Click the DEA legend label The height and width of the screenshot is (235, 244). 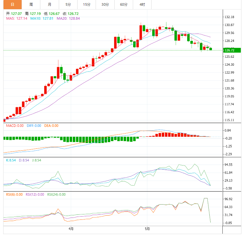coord(51,126)
